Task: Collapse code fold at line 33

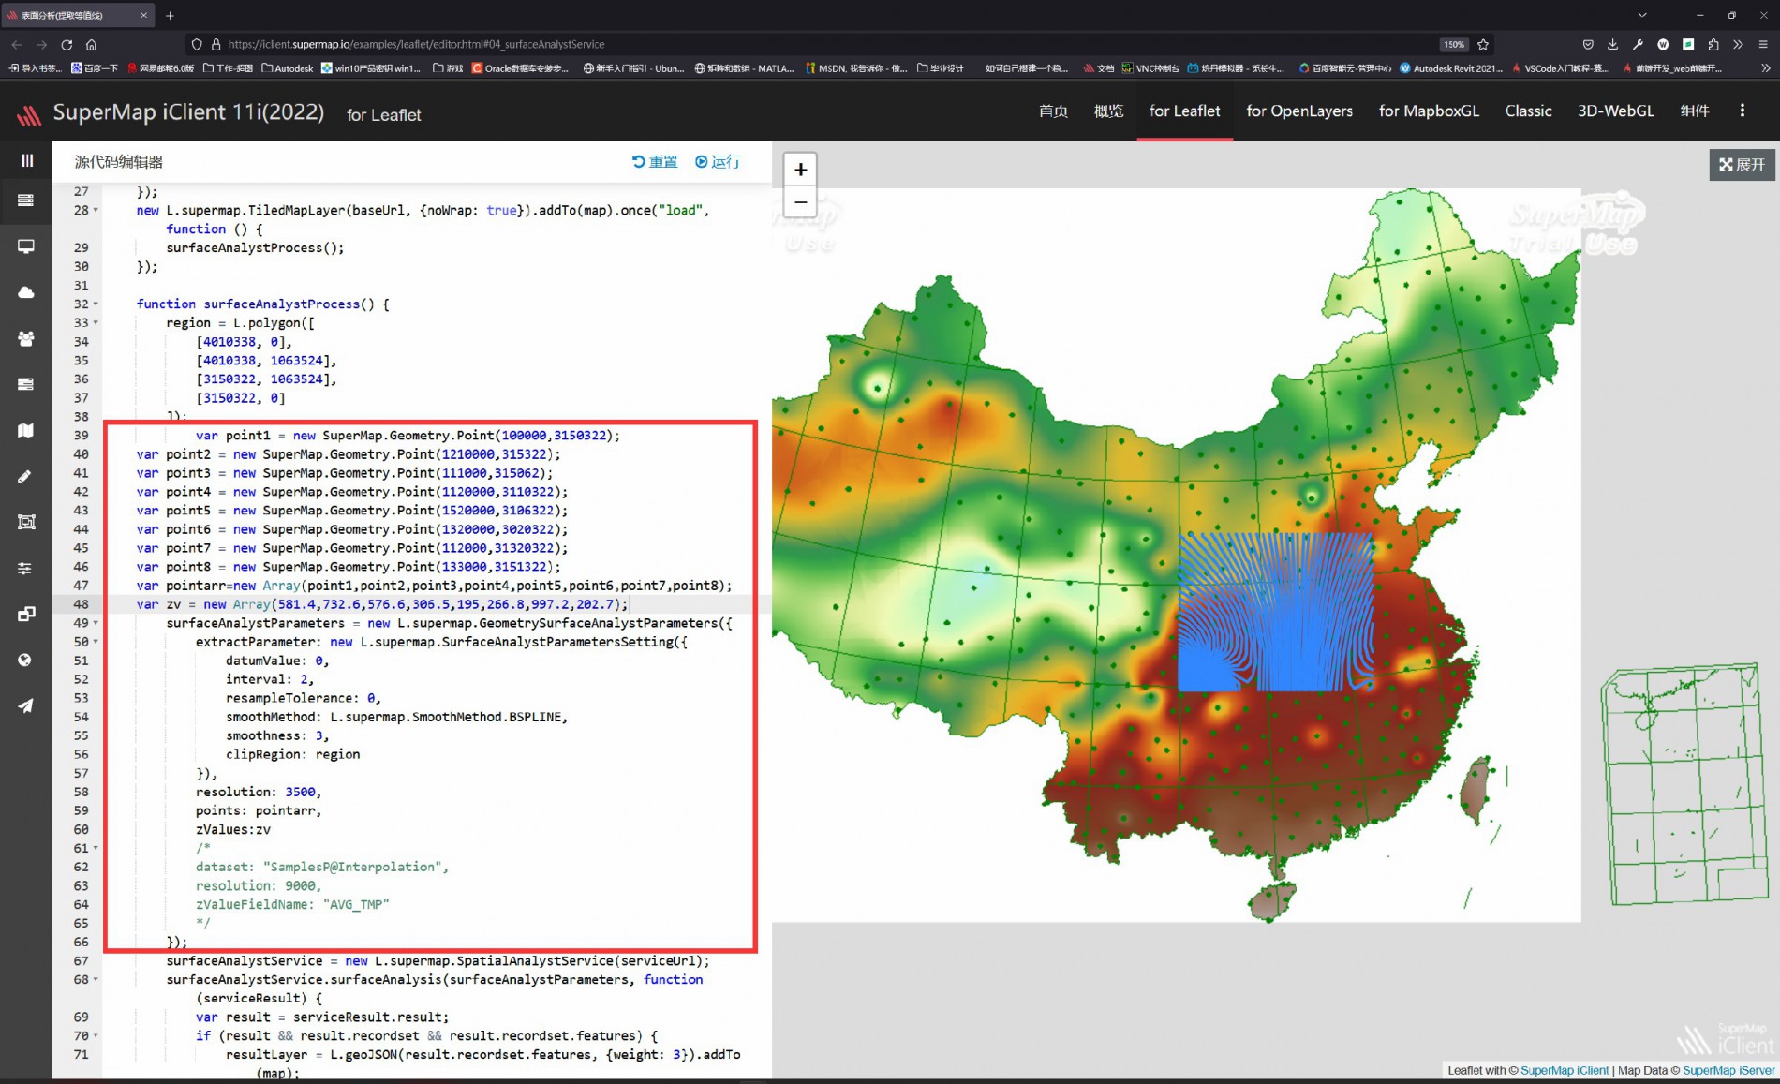Action: coord(95,322)
